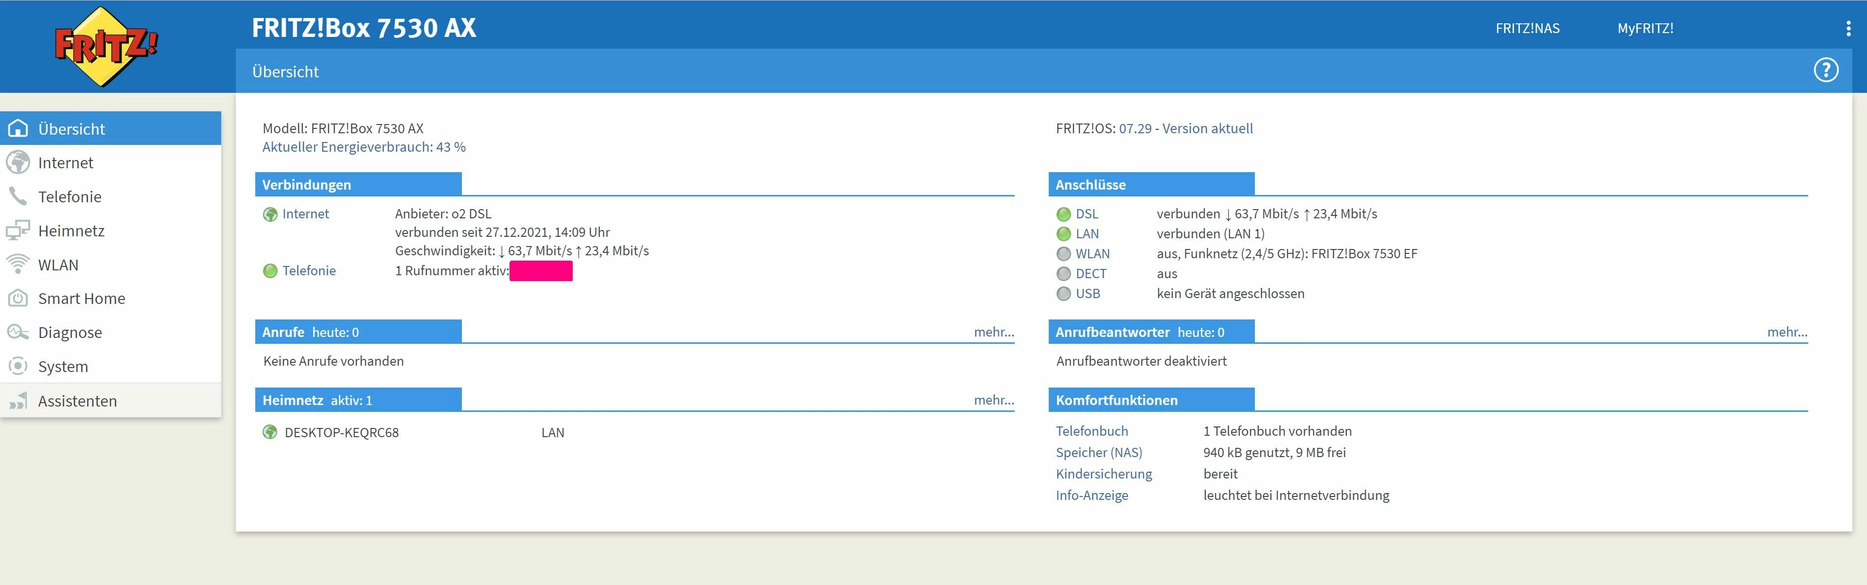Open MyFRITZ! from the header

click(1645, 28)
